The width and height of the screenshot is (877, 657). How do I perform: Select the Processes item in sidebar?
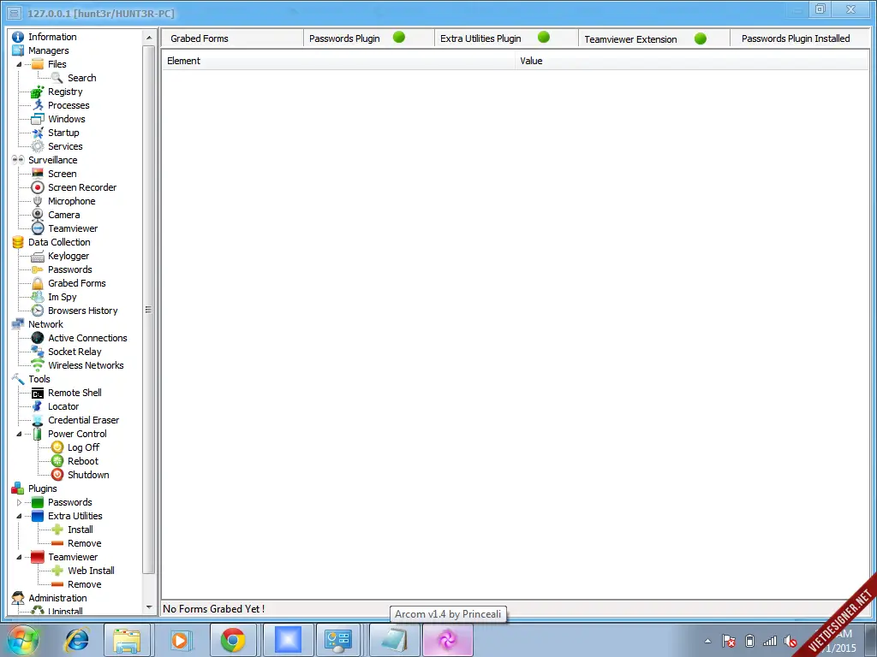(x=69, y=105)
